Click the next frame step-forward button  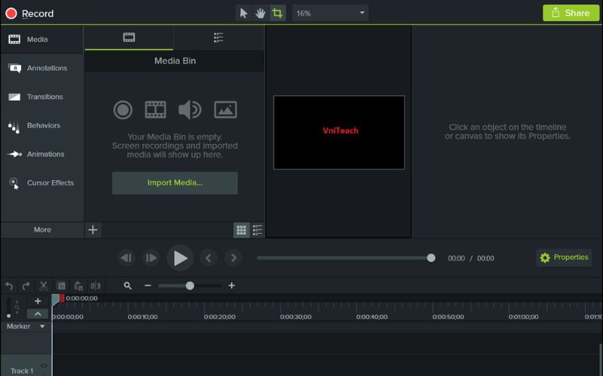(x=152, y=258)
